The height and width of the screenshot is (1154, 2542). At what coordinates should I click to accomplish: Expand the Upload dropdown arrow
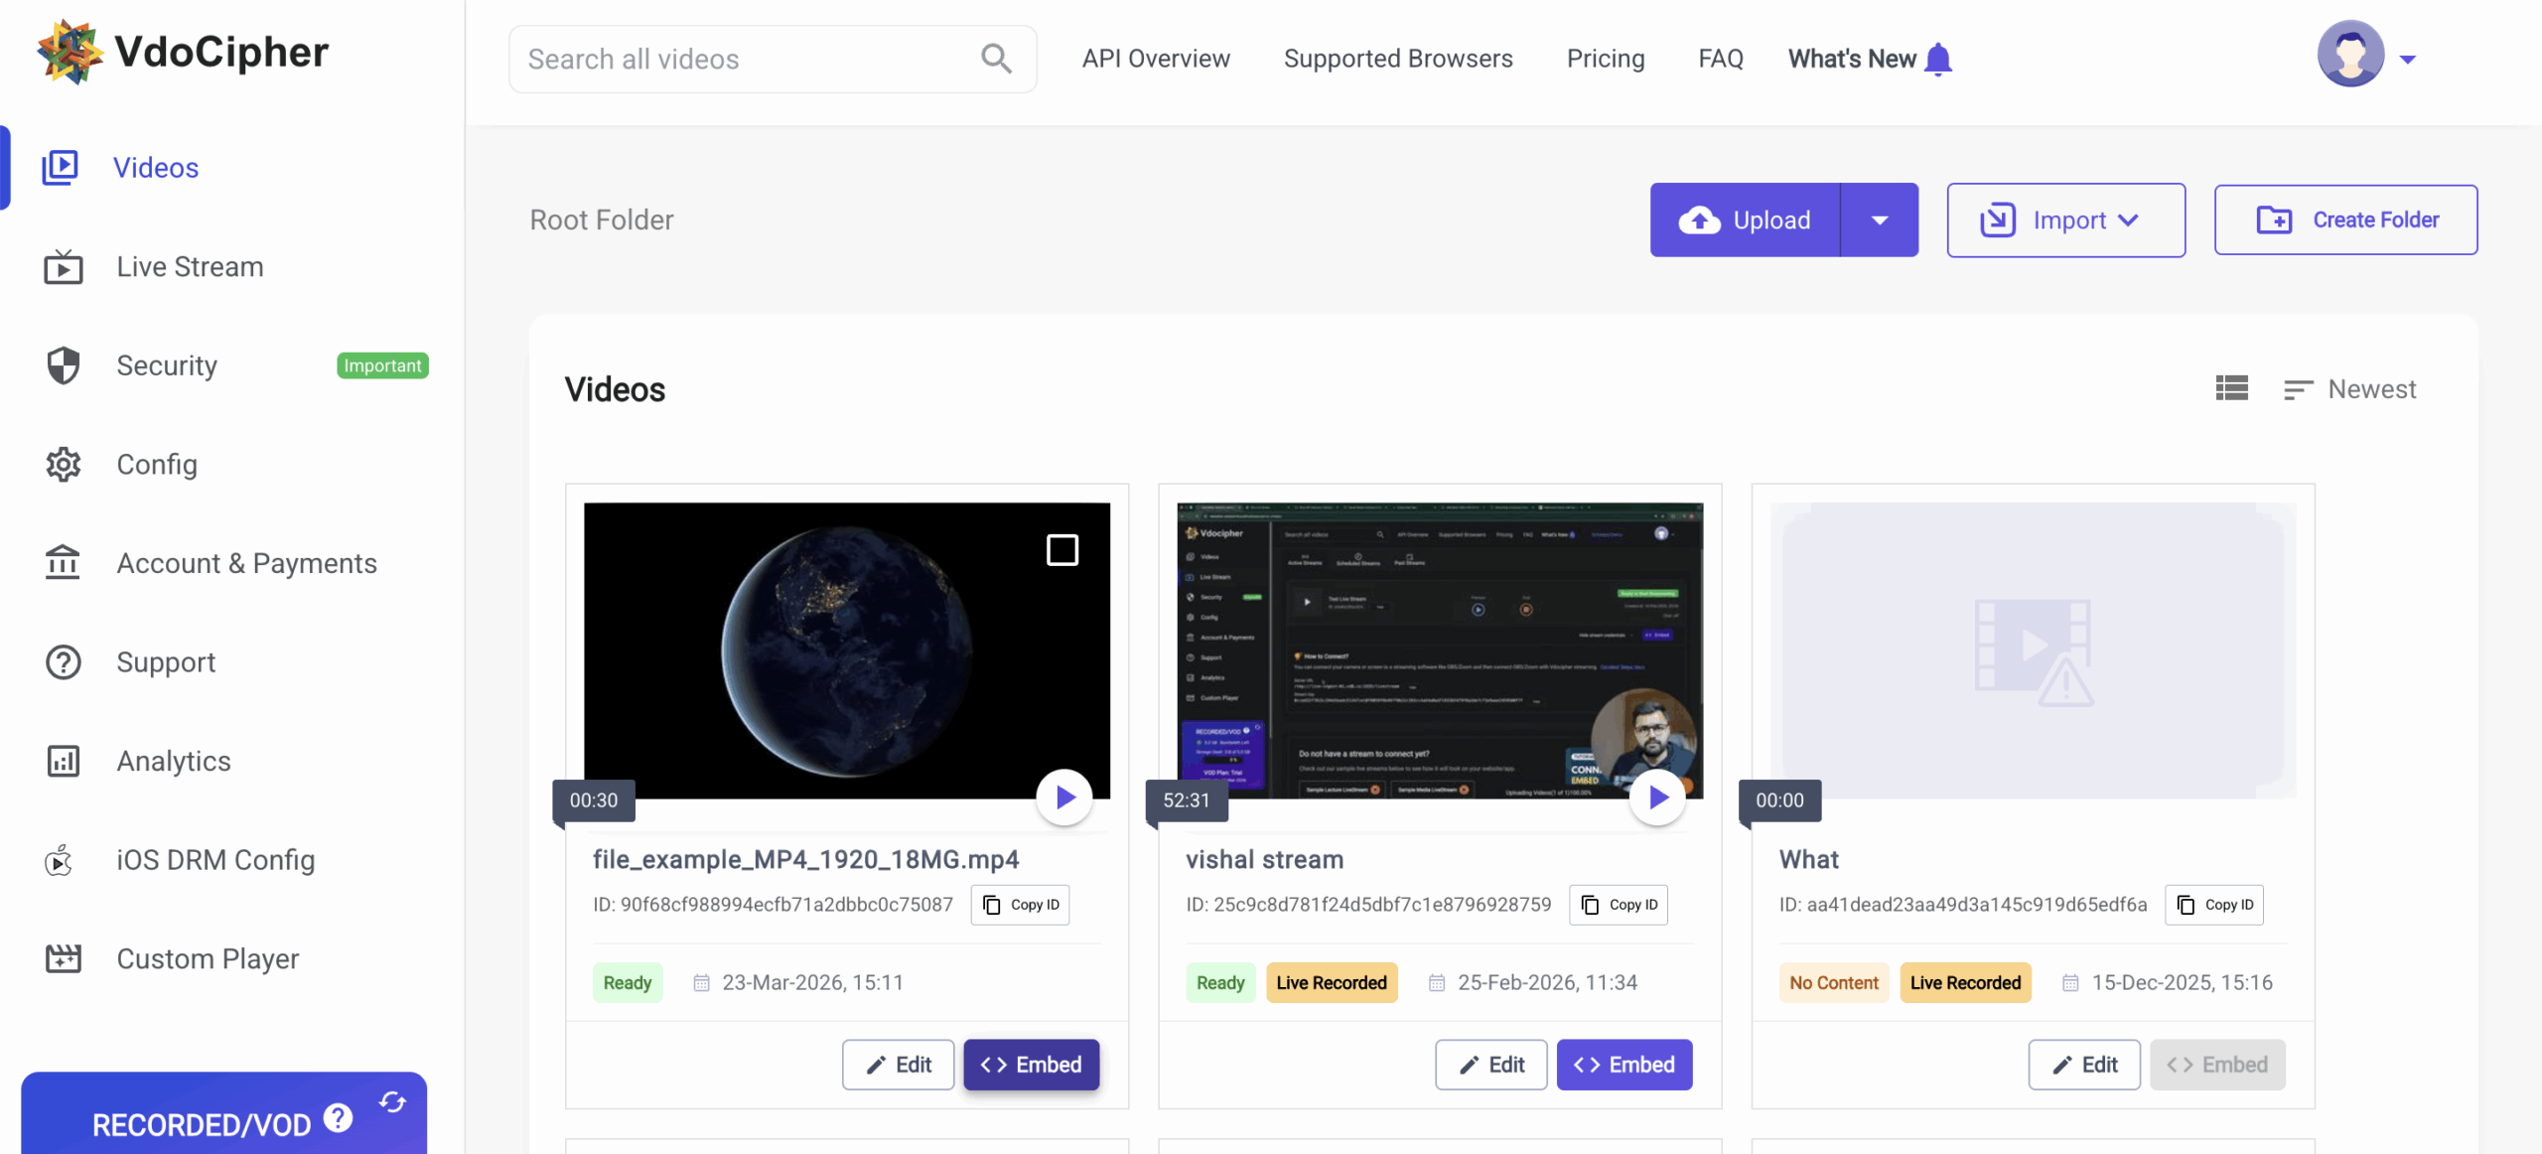[x=1880, y=219]
